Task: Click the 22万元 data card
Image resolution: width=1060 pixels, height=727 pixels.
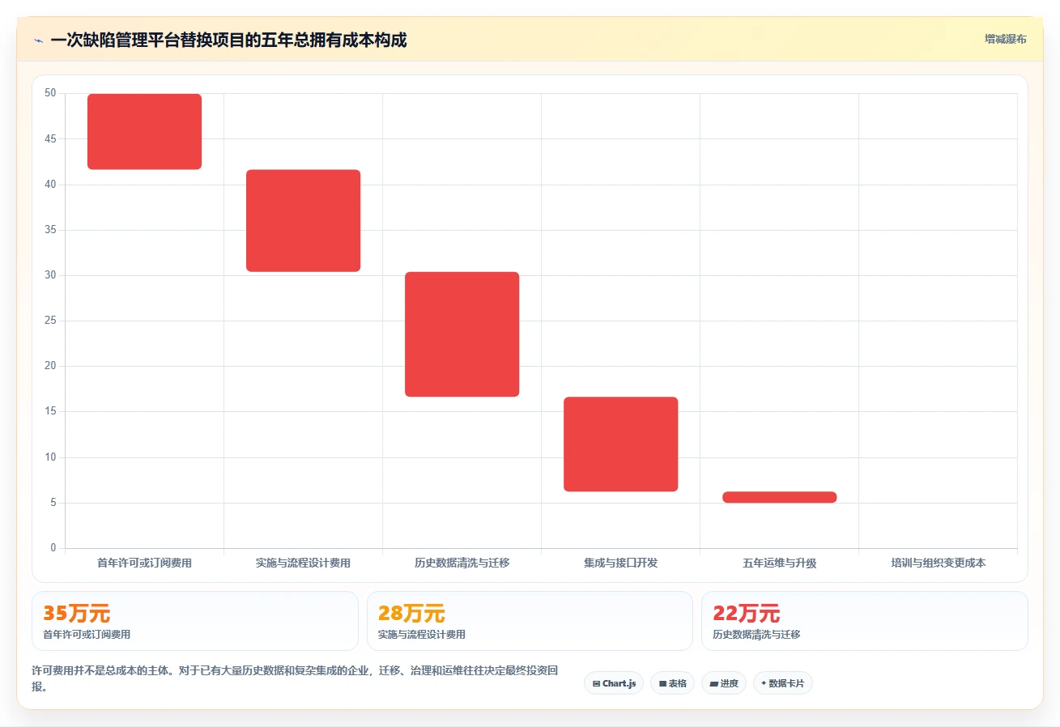Action: click(864, 621)
